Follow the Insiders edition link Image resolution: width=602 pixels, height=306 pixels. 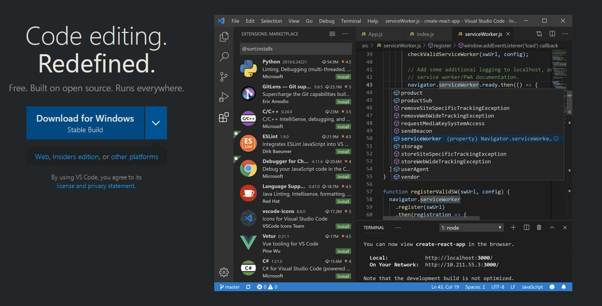click(x=76, y=157)
